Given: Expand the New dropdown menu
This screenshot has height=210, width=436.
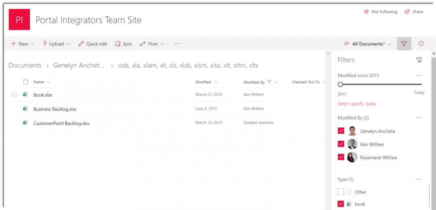Looking at the screenshot, I should tap(23, 44).
